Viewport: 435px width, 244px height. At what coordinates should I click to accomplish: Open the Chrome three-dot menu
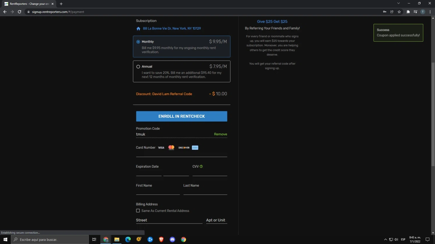click(430, 12)
